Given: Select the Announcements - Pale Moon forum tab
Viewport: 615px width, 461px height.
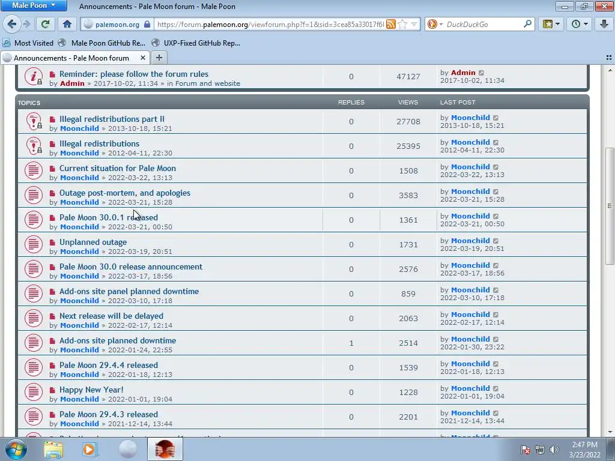Looking at the screenshot, I should tap(71, 58).
